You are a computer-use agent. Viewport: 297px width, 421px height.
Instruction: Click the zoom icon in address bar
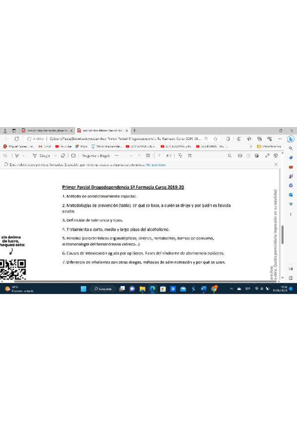(206, 139)
